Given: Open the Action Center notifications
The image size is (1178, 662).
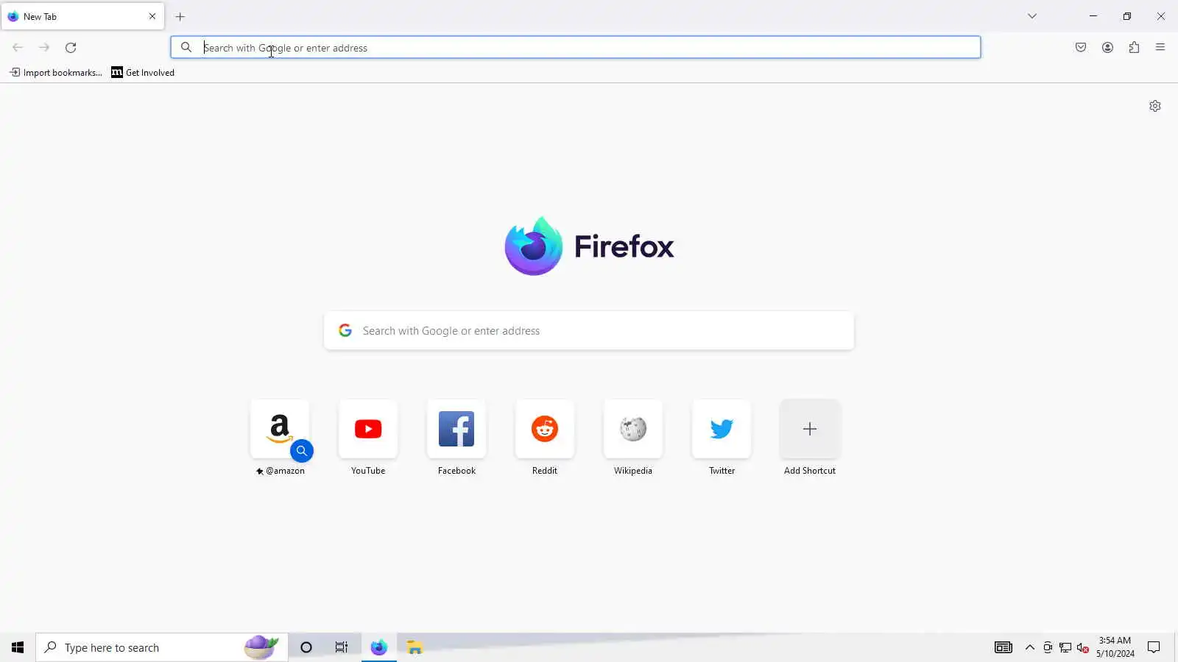Looking at the screenshot, I should click(1154, 647).
